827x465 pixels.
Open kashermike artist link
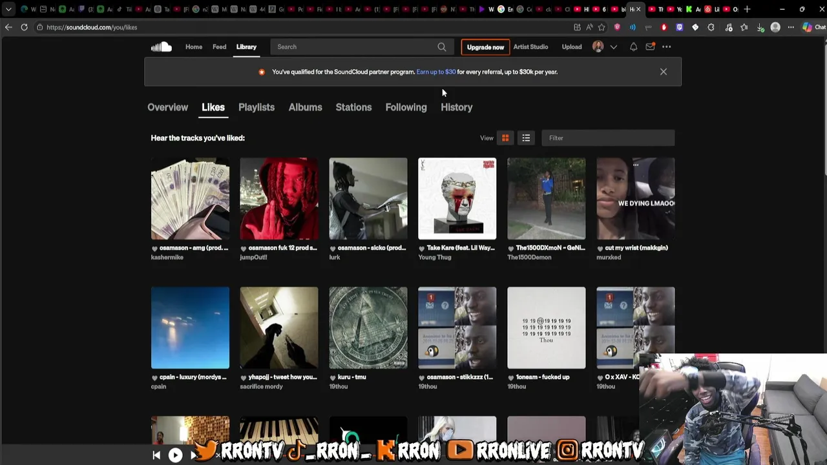[167, 257]
